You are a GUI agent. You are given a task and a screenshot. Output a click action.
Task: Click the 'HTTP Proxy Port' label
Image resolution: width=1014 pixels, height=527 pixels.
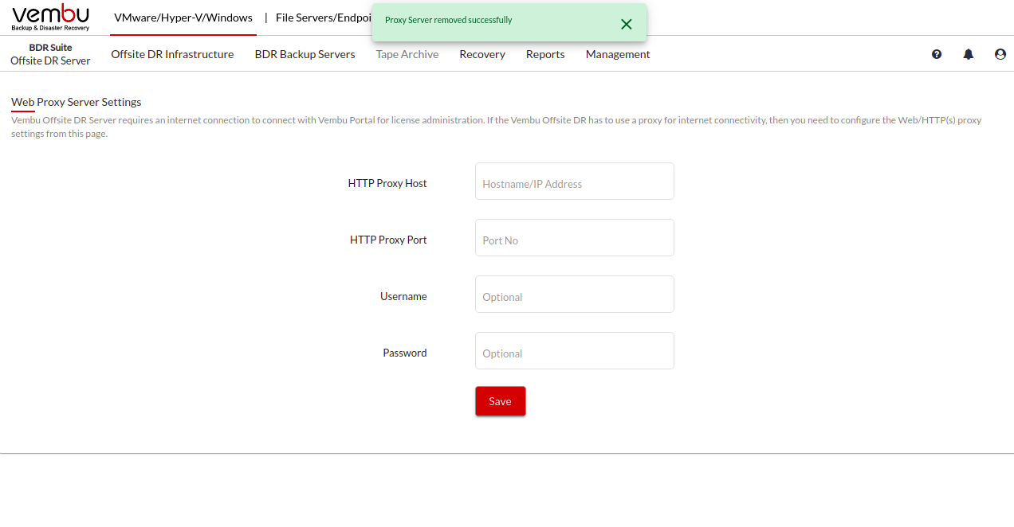point(388,240)
